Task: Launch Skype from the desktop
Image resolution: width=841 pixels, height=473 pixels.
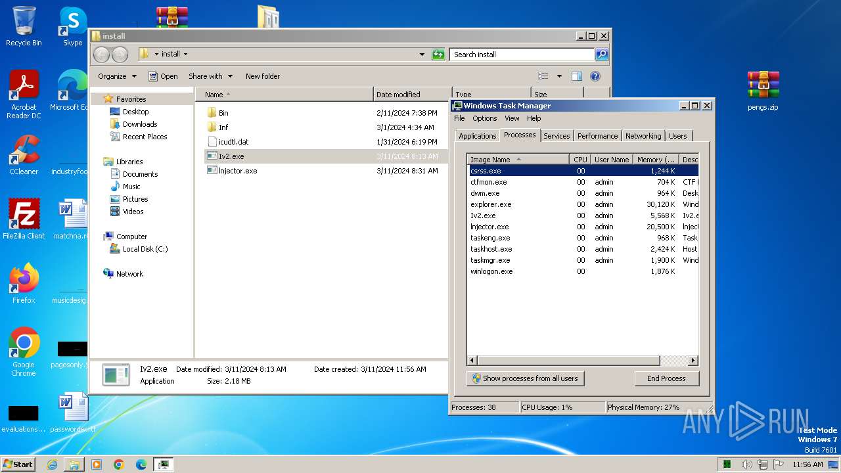Action: pyautogui.click(x=72, y=26)
